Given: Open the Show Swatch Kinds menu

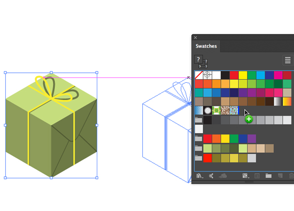Looking at the screenshot, I should coord(246,176).
